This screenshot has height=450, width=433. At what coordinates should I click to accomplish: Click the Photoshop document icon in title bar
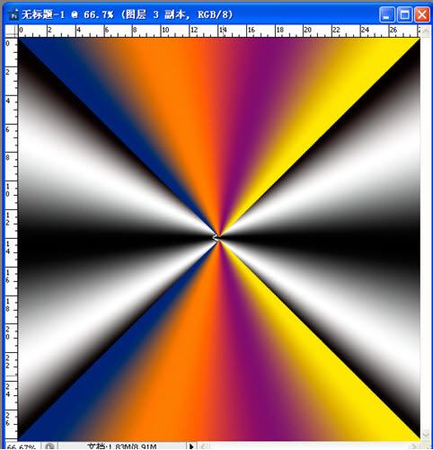(13, 15)
